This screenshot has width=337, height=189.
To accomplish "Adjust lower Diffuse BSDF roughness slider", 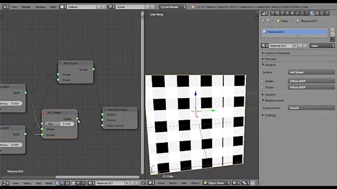I will (11, 145).
